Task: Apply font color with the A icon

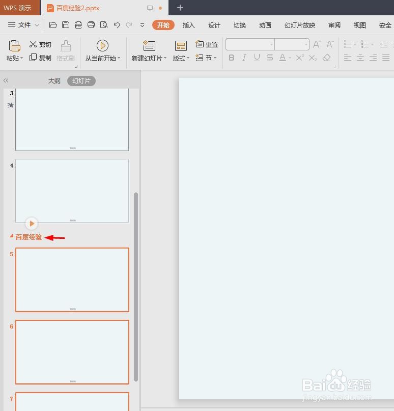Action: click(283, 58)
